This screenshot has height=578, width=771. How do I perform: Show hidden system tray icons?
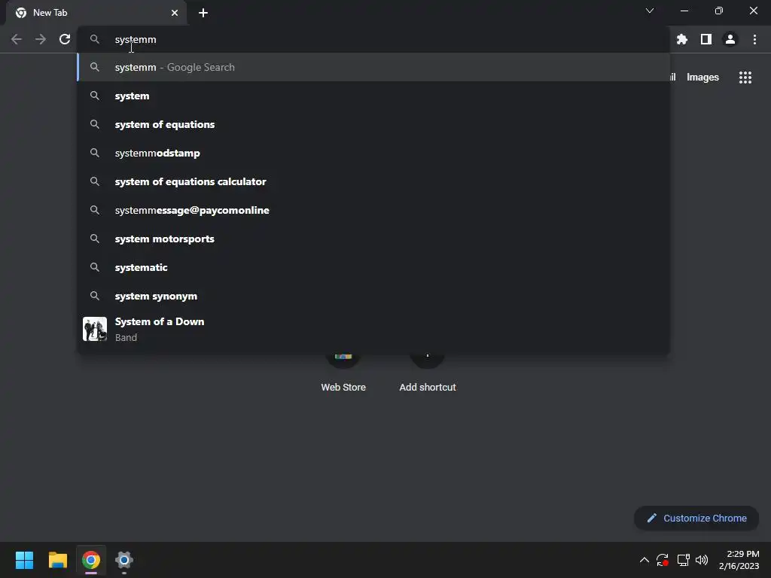pyautogui.click(x=645, y=560)
